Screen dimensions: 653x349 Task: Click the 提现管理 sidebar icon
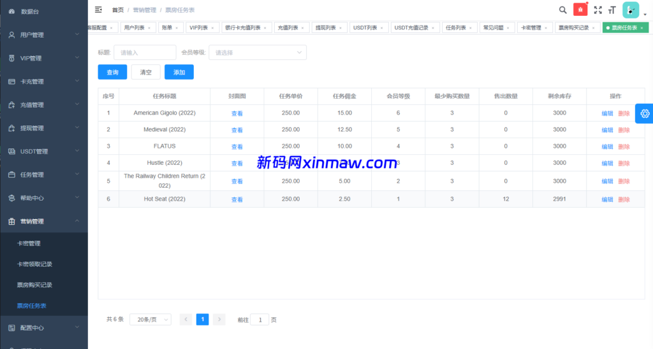point(11,128)
